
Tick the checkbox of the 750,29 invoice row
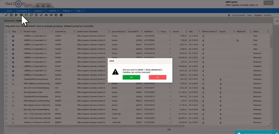6,41
